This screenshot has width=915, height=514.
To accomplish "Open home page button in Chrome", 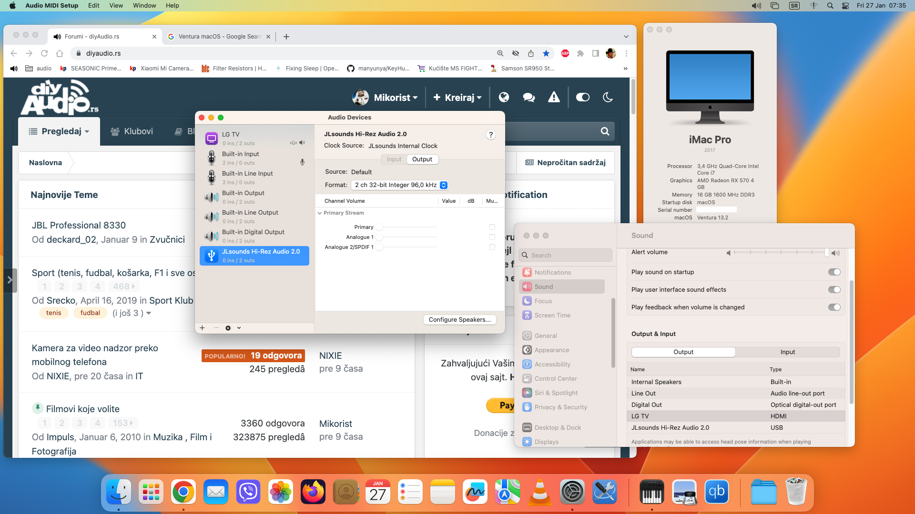I will coord(59,53).
